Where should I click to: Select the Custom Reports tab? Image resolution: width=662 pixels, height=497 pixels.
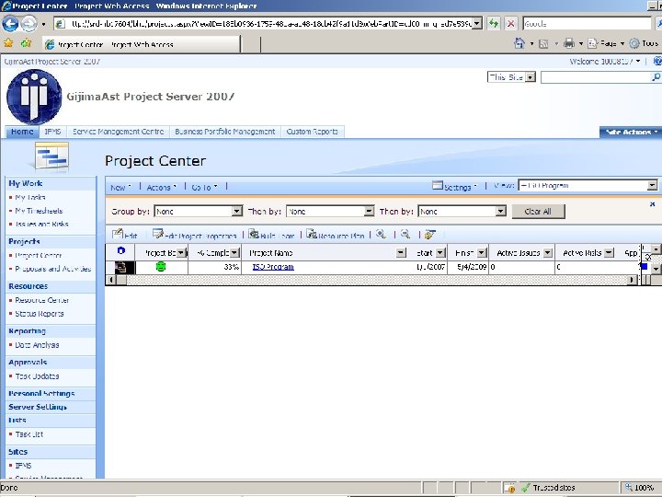click(x=313, y=132)
